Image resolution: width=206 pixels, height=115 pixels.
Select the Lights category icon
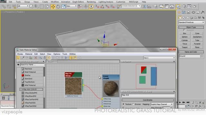pyautogui.click(x=188, y=18)
